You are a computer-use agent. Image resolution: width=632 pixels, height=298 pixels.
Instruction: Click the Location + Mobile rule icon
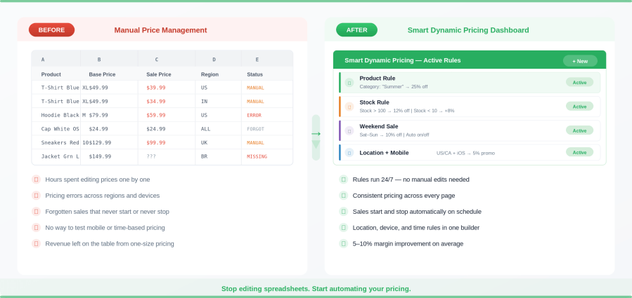pyautogui.click(x=349, y=152)
